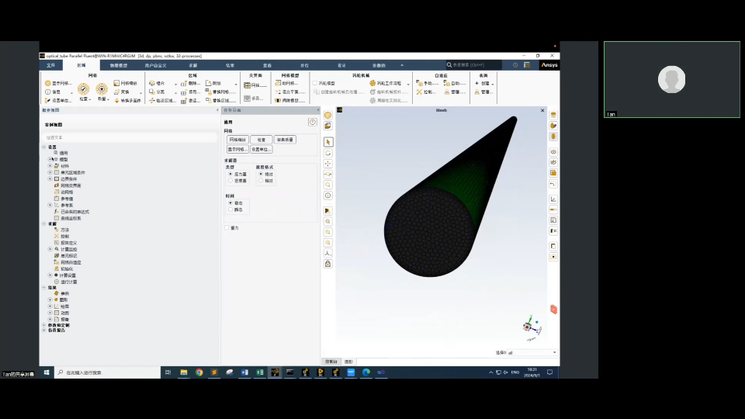Click the Windows Start button
745x419 pixels.
(x=47, y=372)
